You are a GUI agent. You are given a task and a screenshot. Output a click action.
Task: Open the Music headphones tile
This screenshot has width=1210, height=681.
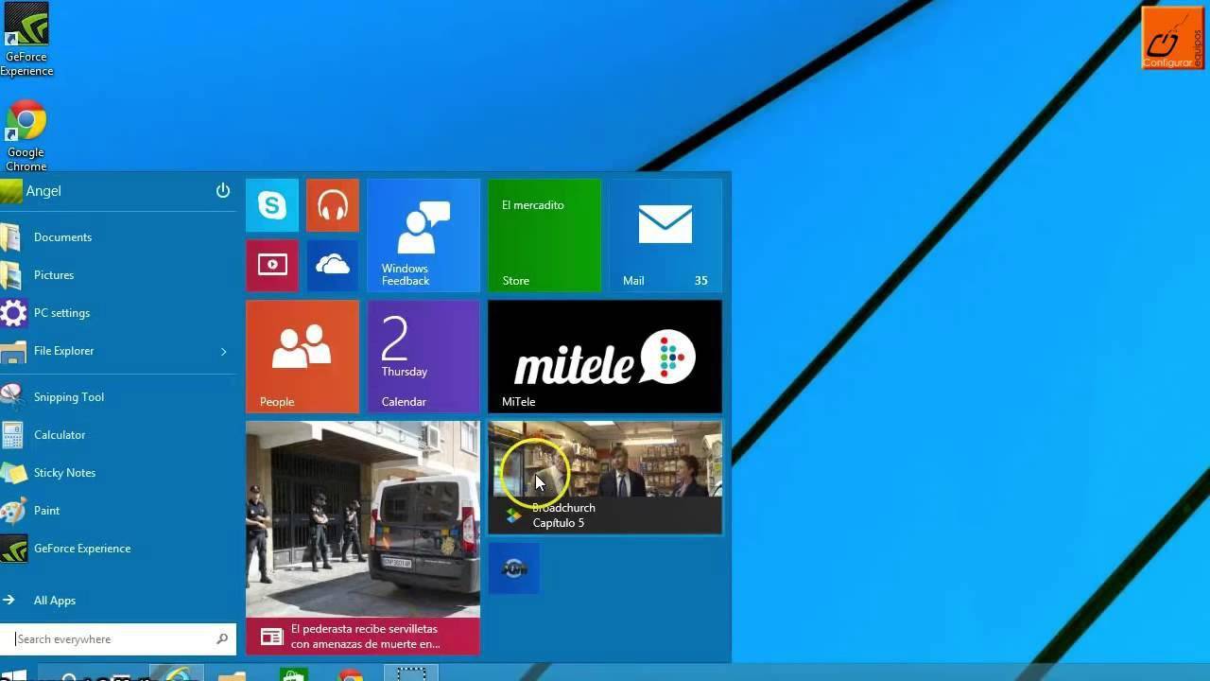pyautogui.click(x=333, y=205)
